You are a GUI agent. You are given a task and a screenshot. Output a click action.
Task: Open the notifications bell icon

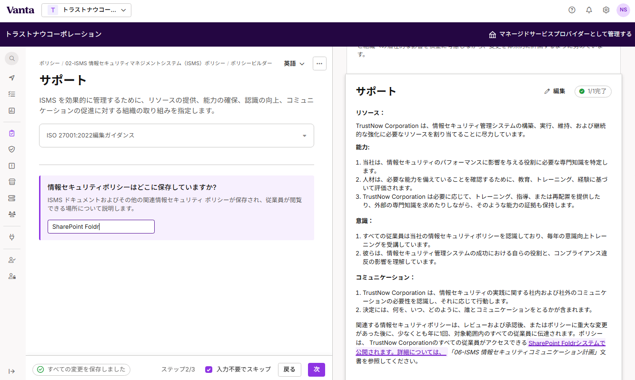[x=589, y=10]
